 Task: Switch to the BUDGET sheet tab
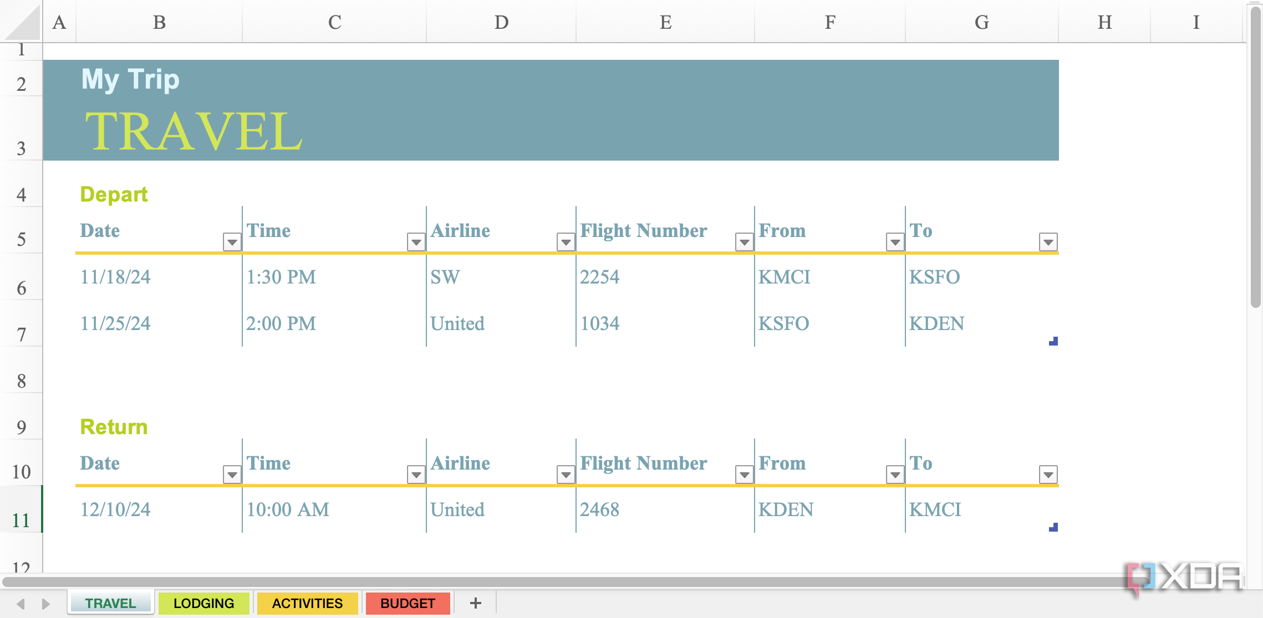pyautogui.click(x=408, y=603)
